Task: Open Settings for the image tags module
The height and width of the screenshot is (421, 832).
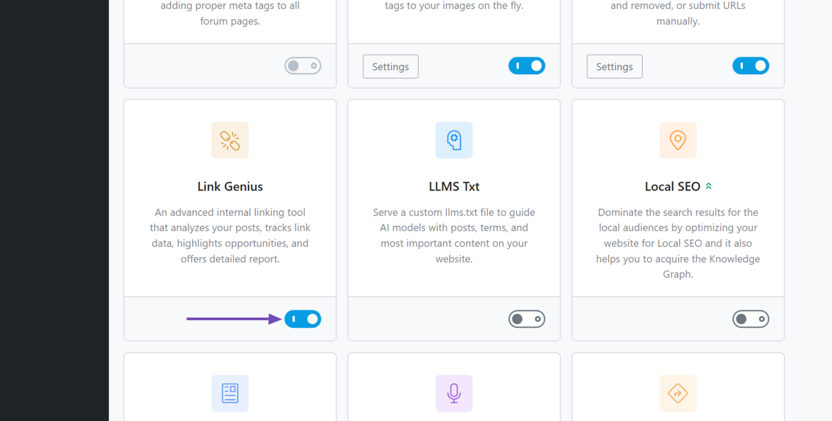Action: (390, 66)
